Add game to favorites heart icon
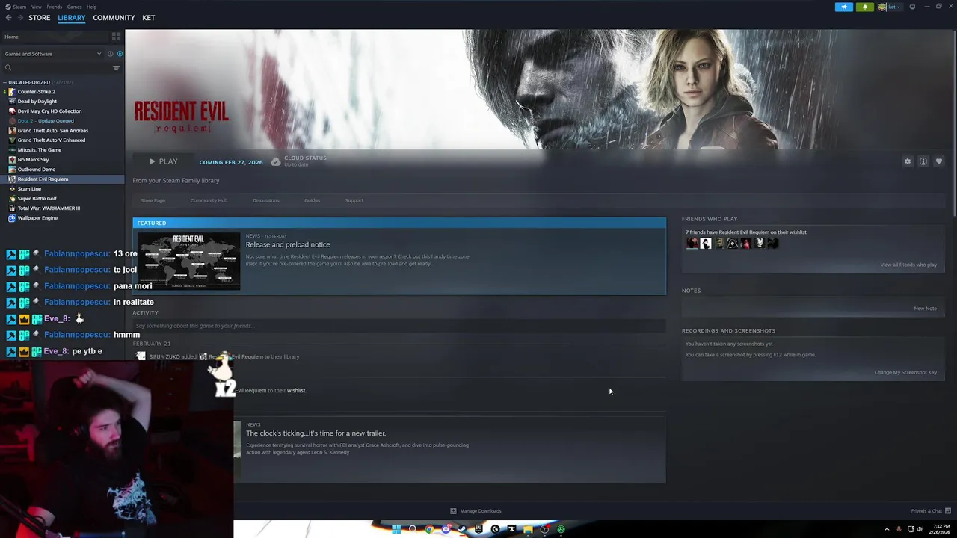Screen dimensions: 957x538 point(939,161)
